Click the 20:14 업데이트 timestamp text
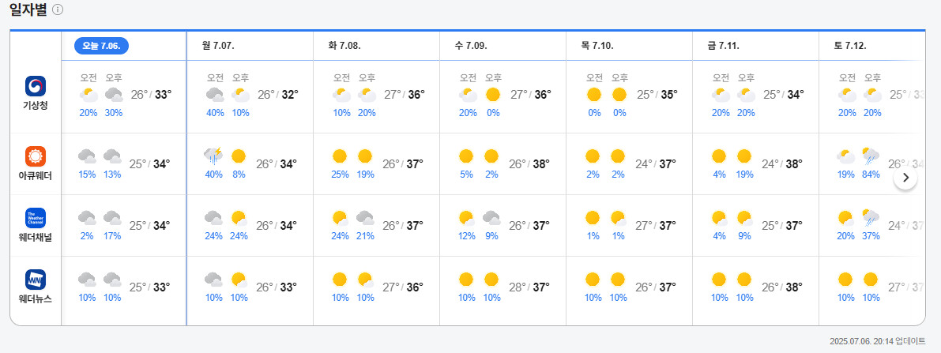This screenshot has height=353, width=941. (x=877, y=341)
